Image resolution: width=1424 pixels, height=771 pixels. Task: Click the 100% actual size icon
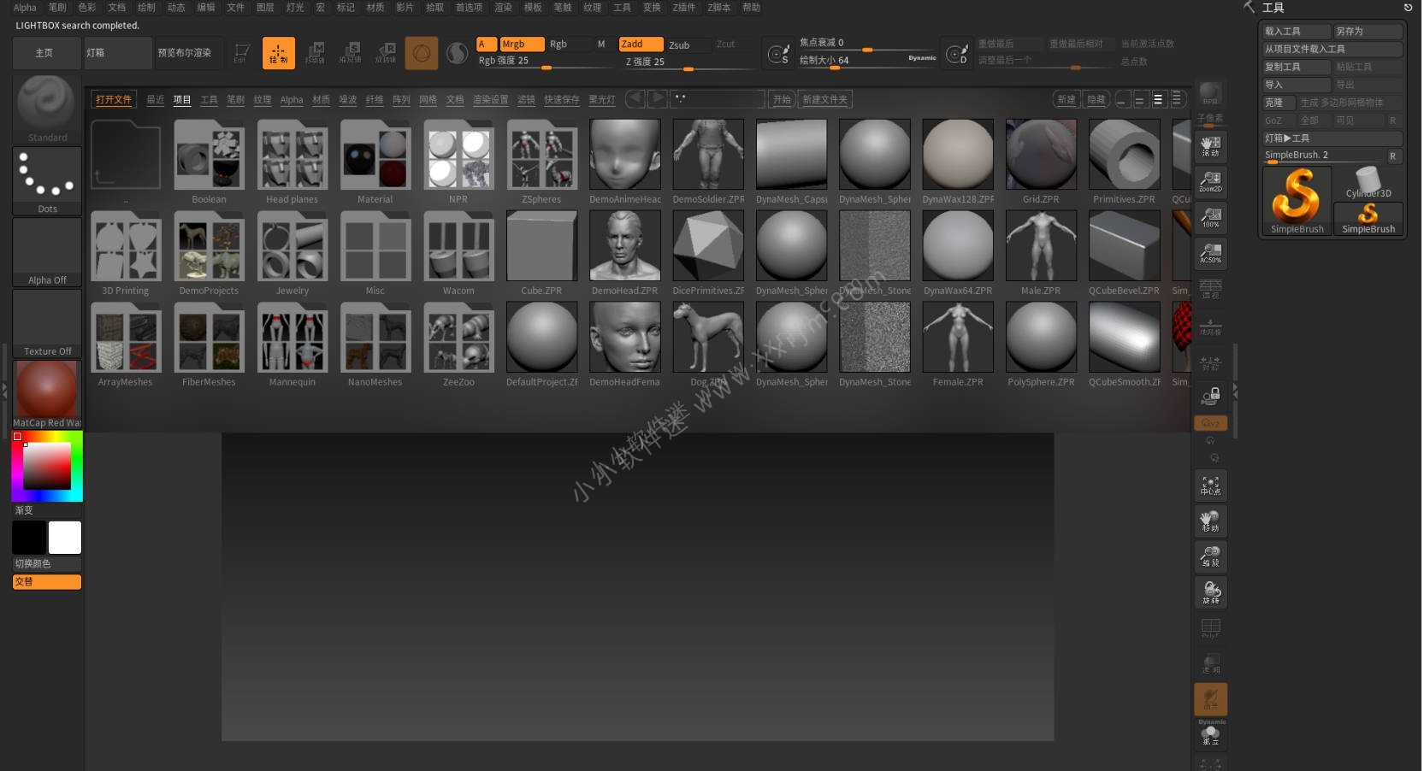1211,217
